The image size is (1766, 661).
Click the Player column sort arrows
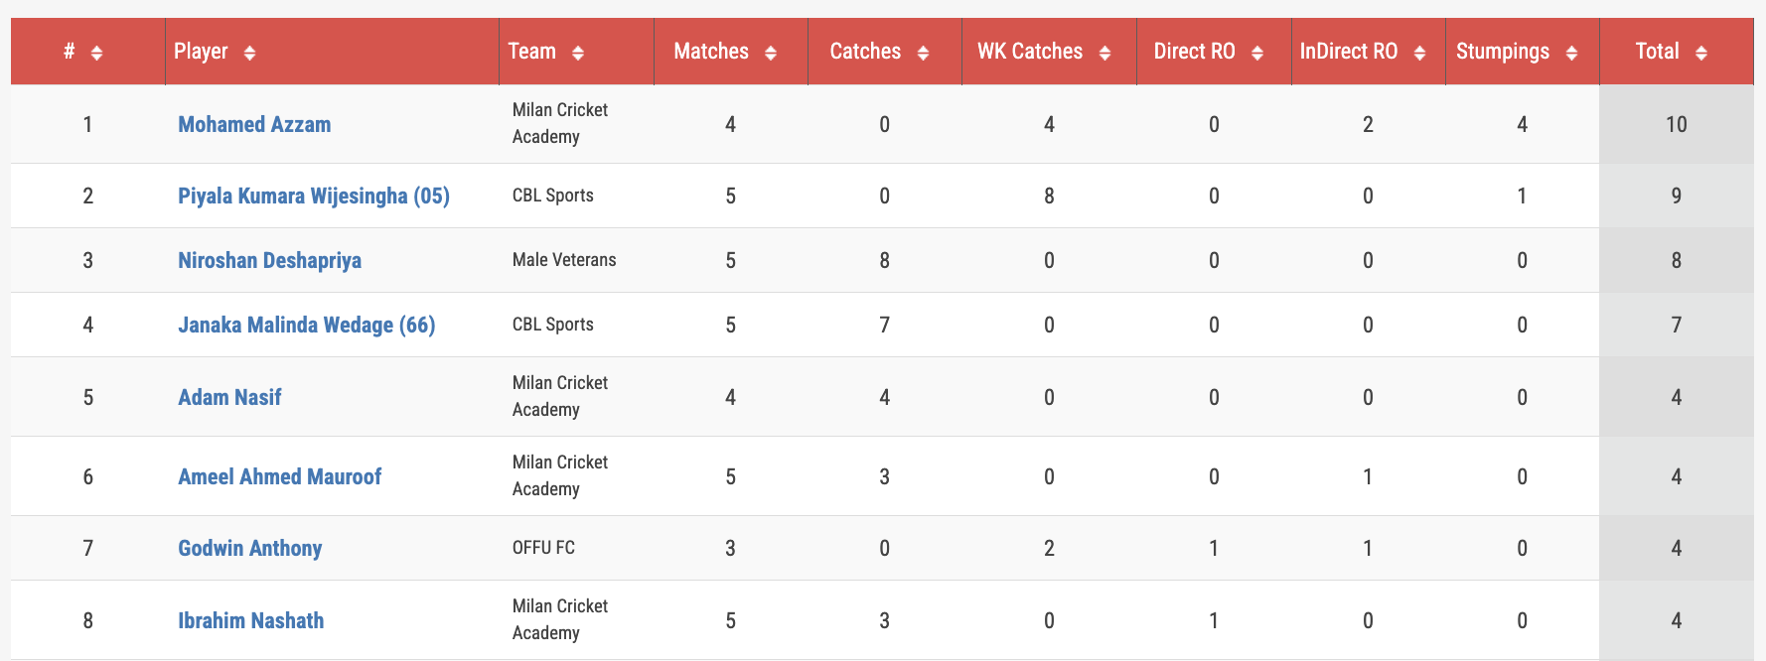(249, 53)
